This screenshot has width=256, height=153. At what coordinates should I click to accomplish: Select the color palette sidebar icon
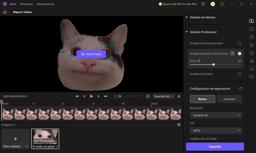[x=252, y=37]
